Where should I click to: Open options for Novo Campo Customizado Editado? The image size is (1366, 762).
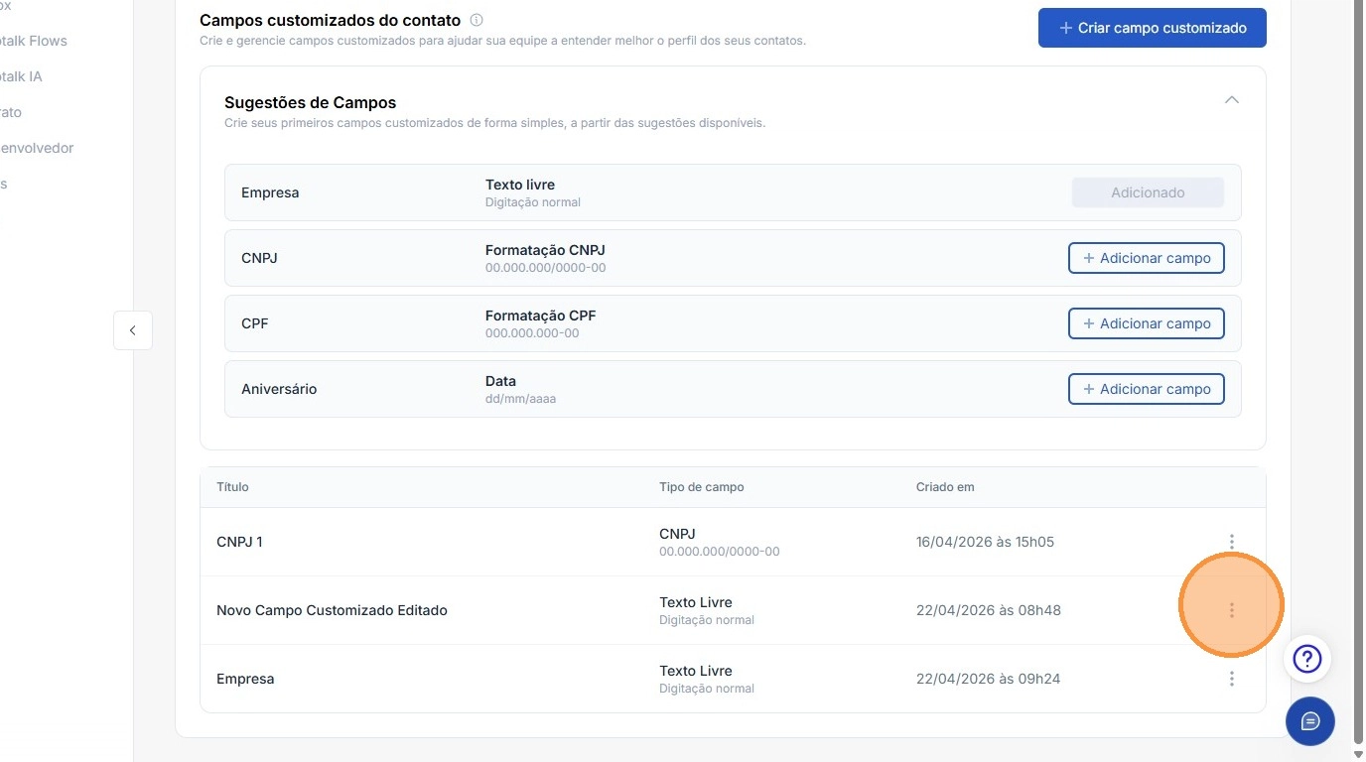click(x=1231, y=610)
